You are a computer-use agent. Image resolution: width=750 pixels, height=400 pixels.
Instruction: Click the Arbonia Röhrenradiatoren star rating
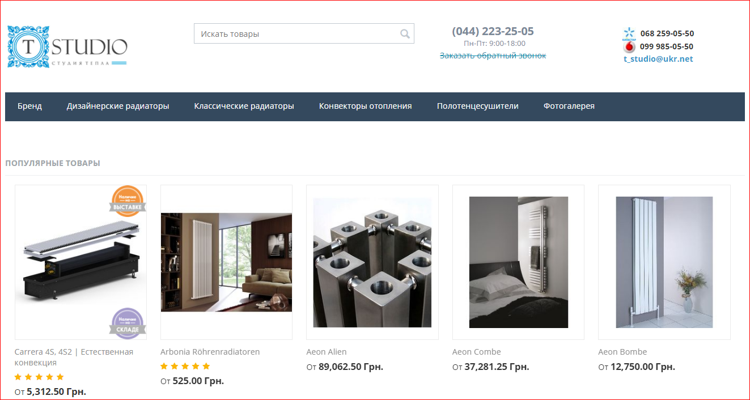pos(185,367)
